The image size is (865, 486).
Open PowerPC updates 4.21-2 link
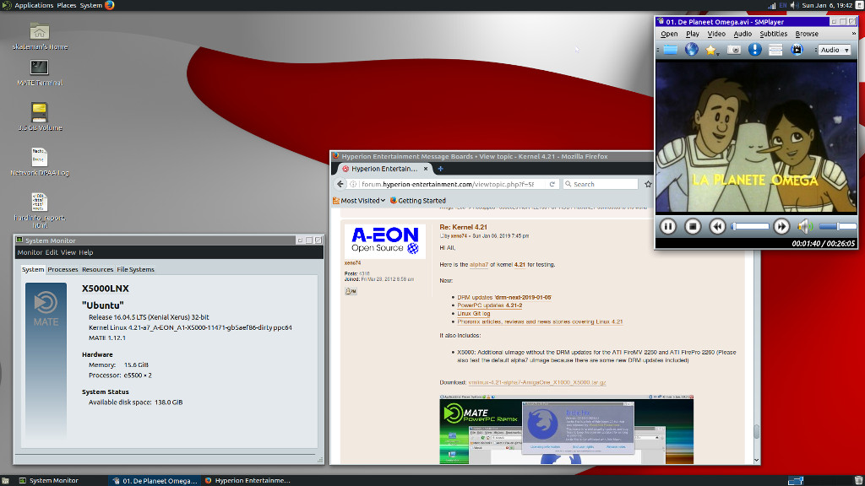489,305
